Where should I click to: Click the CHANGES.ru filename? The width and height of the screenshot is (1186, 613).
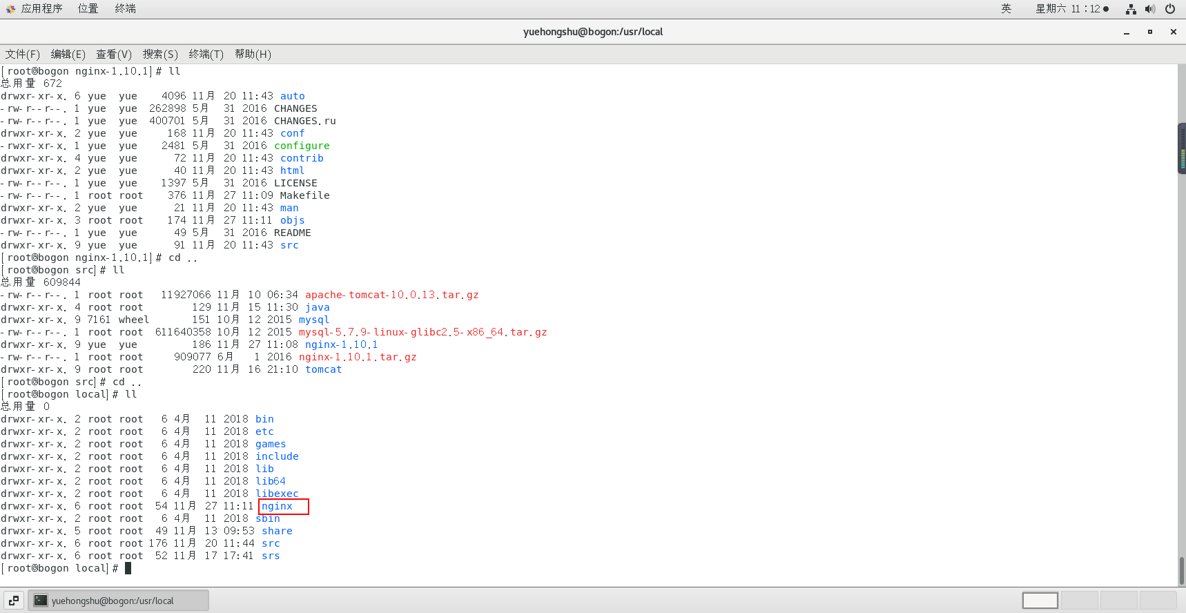pos(304,121)
